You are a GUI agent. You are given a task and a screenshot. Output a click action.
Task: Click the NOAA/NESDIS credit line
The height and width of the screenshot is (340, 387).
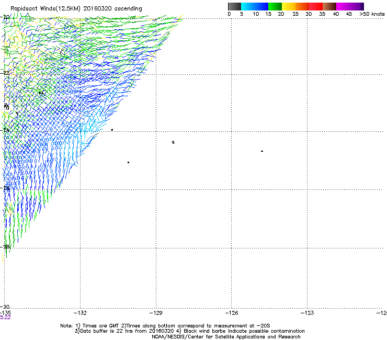tap(226, 337)
